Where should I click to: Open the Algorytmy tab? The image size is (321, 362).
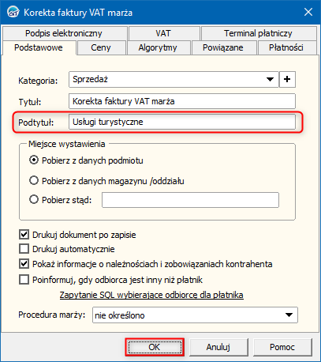point(158,47)
